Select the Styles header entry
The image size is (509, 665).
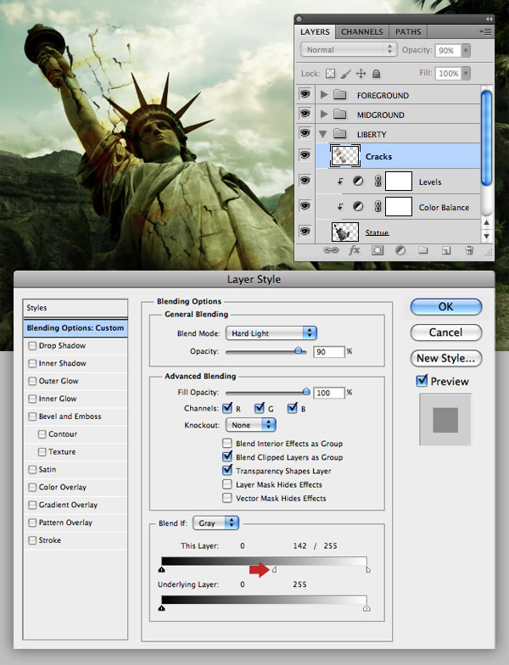[76, 308]
